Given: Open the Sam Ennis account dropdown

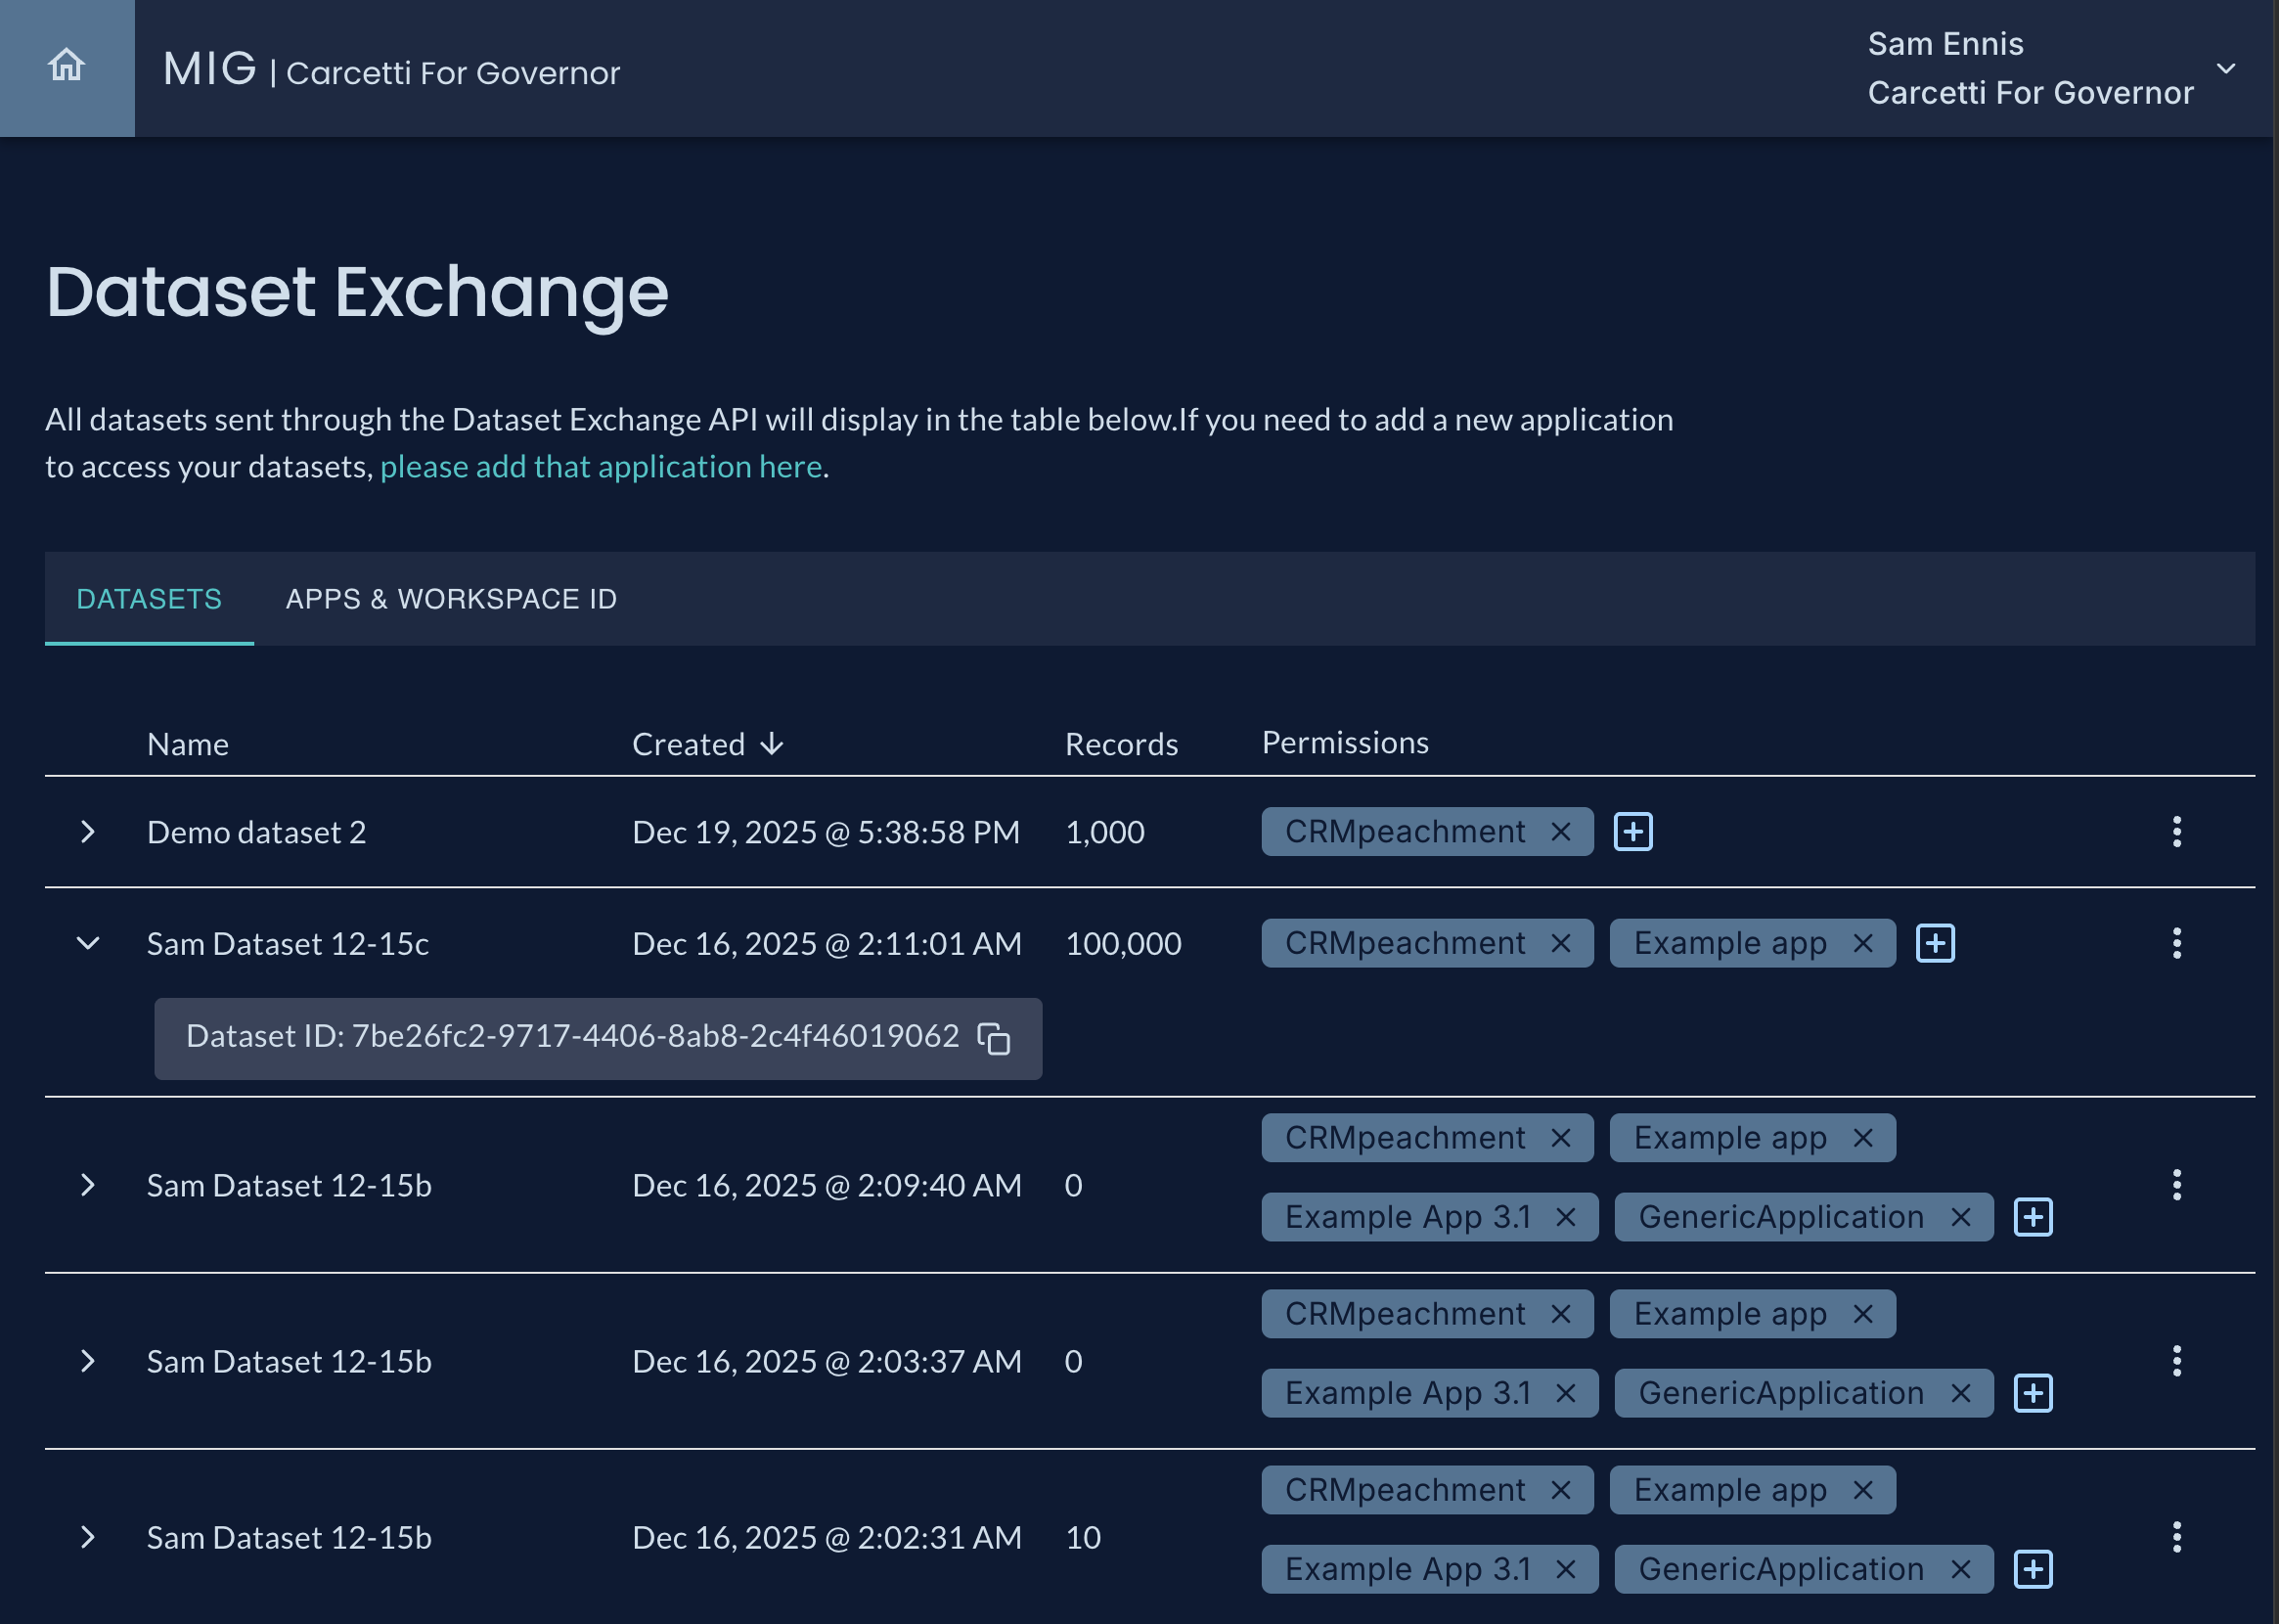Looking at the screenshot, I should click(2225, 69).
